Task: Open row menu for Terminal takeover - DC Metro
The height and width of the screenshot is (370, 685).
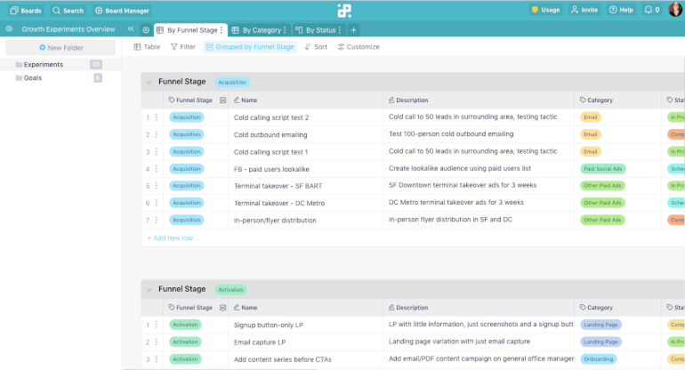Action: point(157,203)
